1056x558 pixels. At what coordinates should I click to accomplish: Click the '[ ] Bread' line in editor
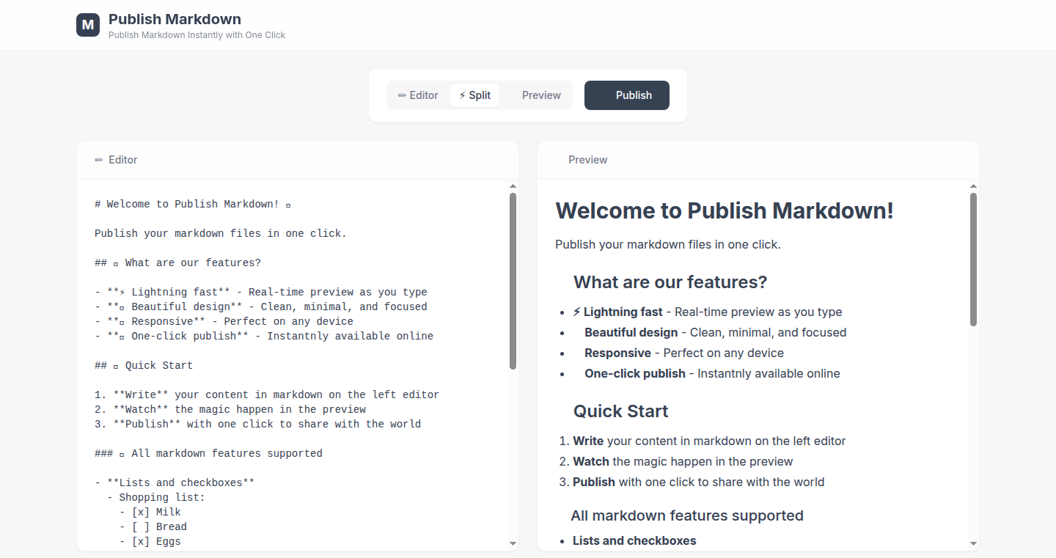(x=153, y=527)
